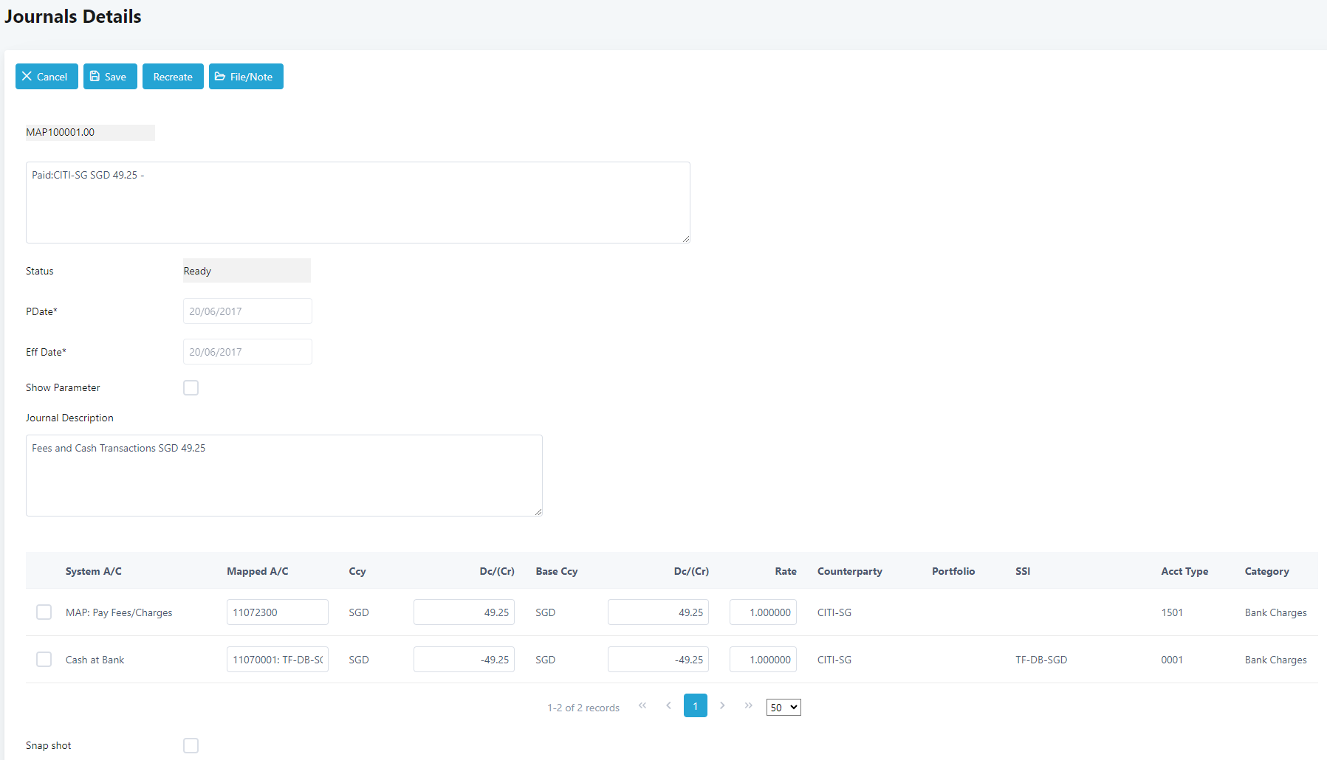Viewport: 1327px width, 760px height.
Task: Go to next records page
Action: point(722,706)
